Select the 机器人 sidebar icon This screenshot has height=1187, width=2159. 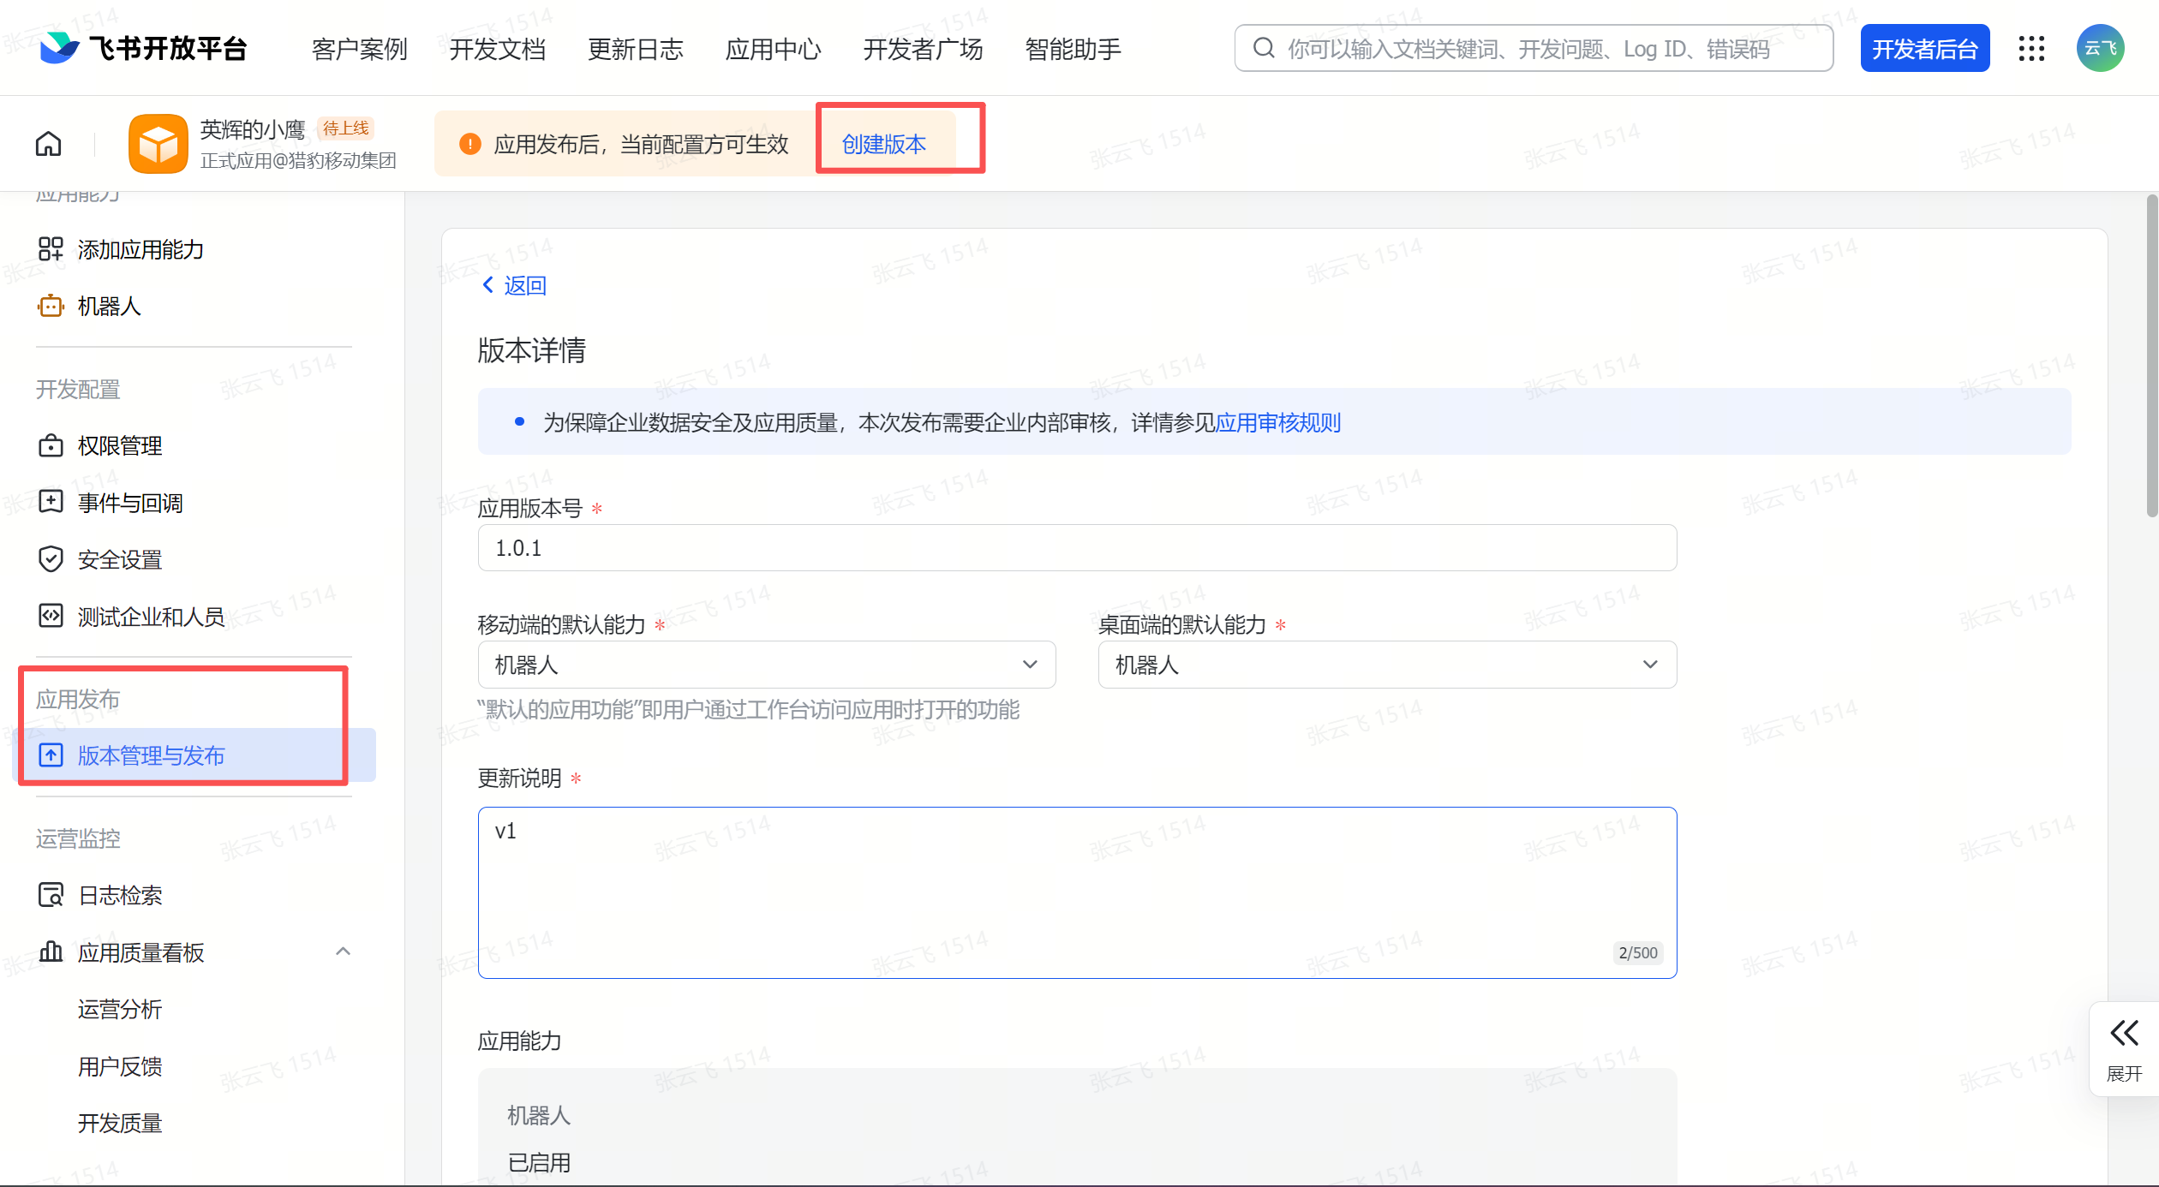coord(51,306)
